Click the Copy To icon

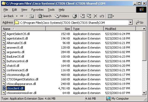tap(89, 16)
